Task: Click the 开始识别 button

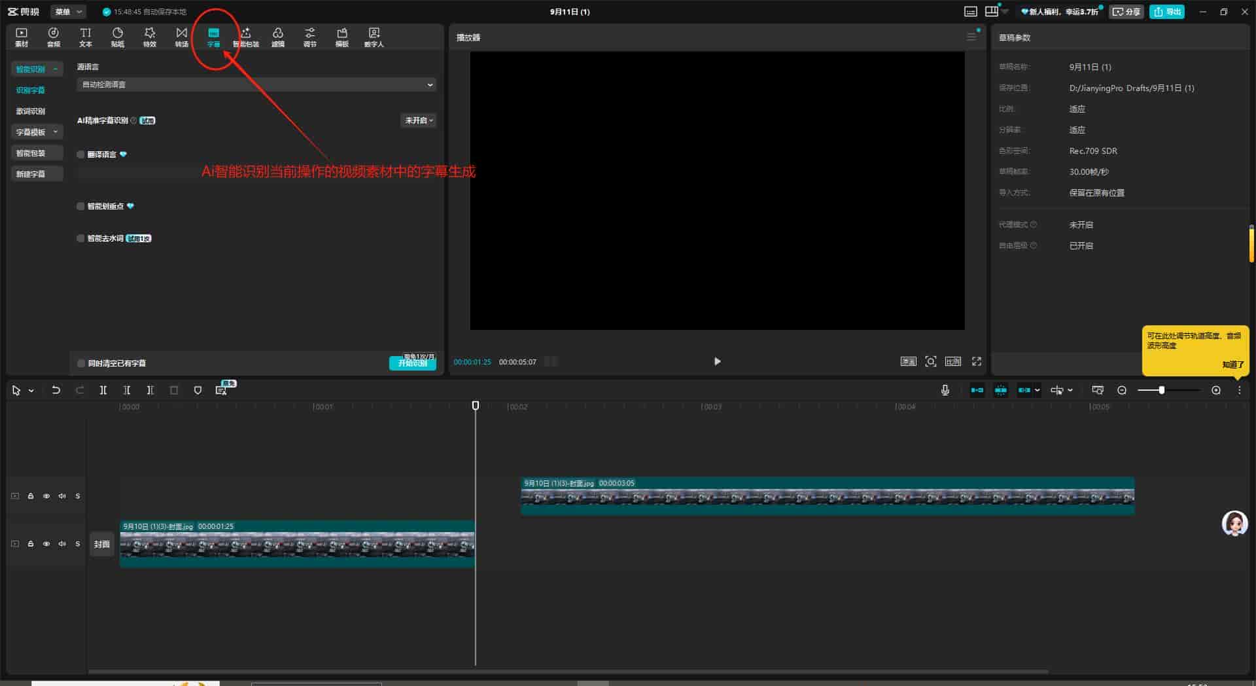Action: point(412,363)
